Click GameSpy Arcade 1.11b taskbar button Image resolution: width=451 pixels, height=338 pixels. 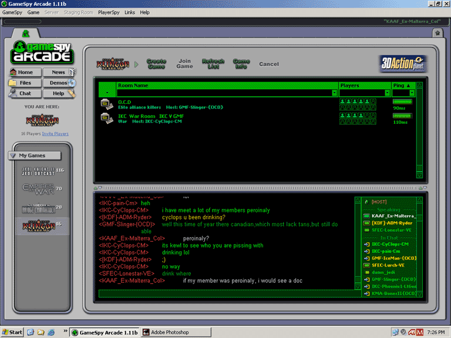point(105,332)
